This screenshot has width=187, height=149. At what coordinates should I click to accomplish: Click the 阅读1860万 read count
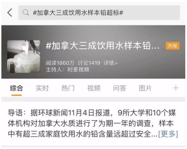pyautogui.click(x=60, y=63)
